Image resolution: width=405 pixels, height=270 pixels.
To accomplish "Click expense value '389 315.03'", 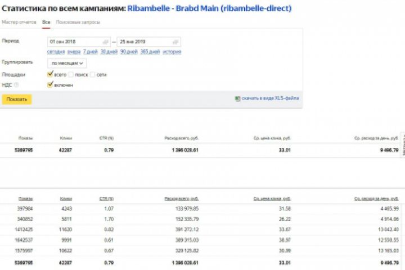I will coord(187,240).
